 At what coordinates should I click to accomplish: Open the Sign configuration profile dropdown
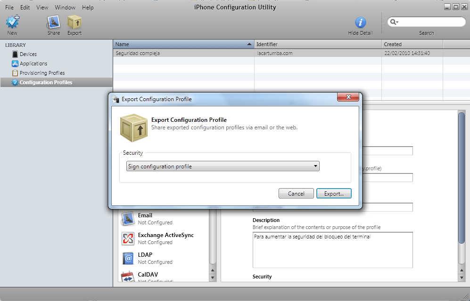223,166
